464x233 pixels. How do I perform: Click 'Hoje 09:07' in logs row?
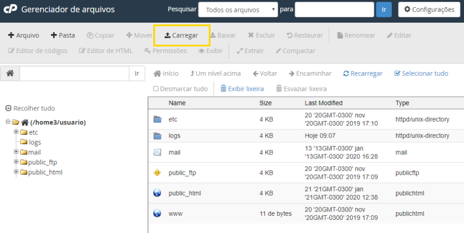[x=320, y=136]
